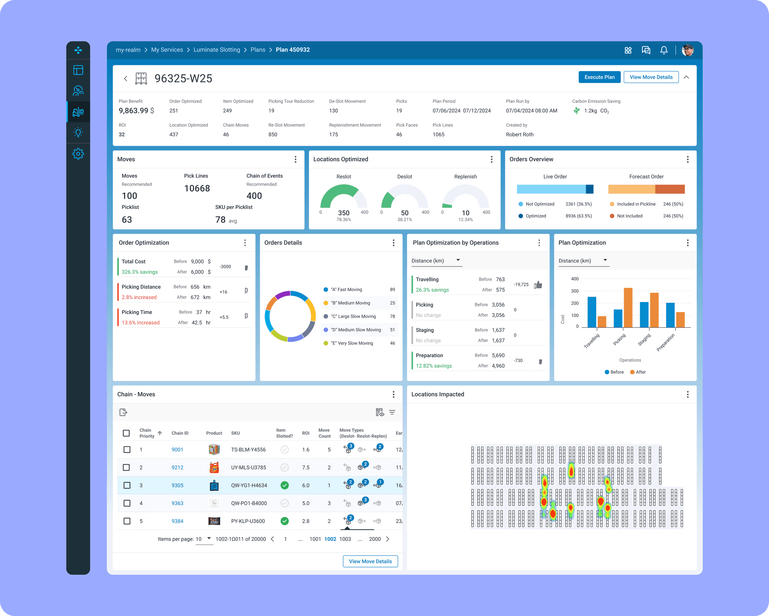Click the Execute Plan button
The image size is (769, 616).
pyautogui.click(x=599, y=77)
